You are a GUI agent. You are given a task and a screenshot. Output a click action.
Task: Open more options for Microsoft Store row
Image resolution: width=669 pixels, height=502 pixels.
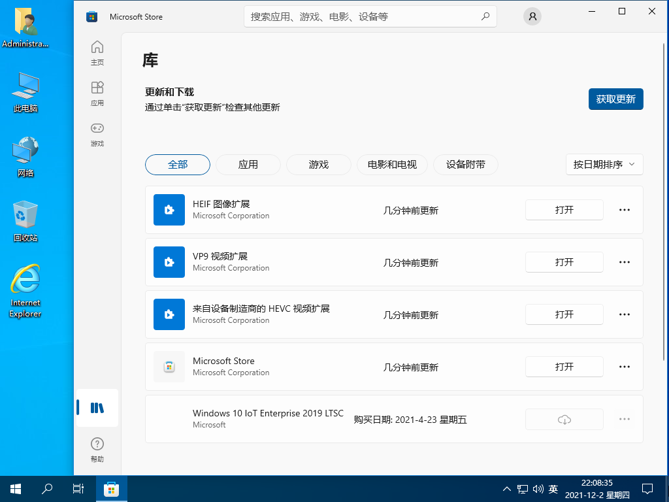(625, 367)
